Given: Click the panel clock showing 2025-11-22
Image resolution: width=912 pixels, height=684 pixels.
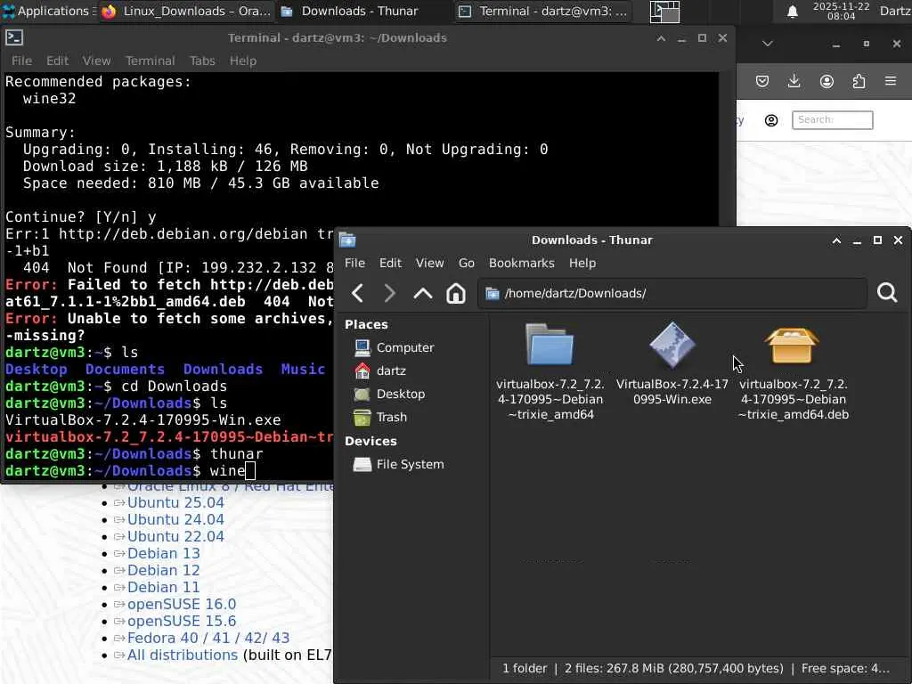Looking at the screenshot, I should point(841,11).
